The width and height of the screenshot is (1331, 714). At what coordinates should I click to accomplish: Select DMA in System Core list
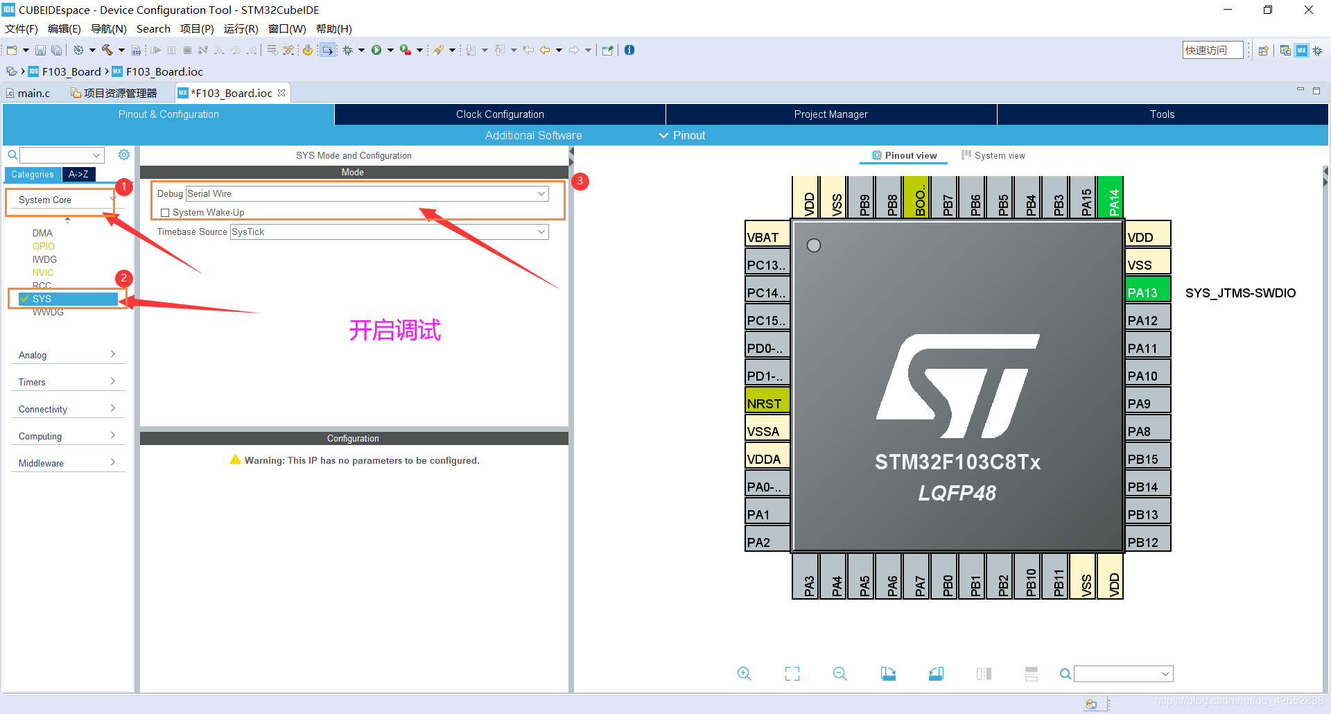point(42,233)
